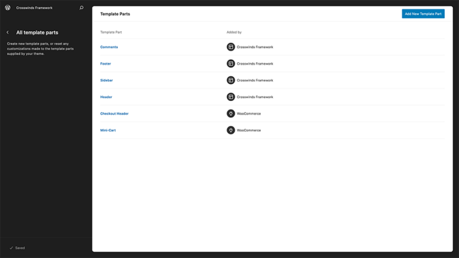Screen dimensions: 459x258
Task: Click the plugin icon in Checkout Header row
Action: coord(231,113)
